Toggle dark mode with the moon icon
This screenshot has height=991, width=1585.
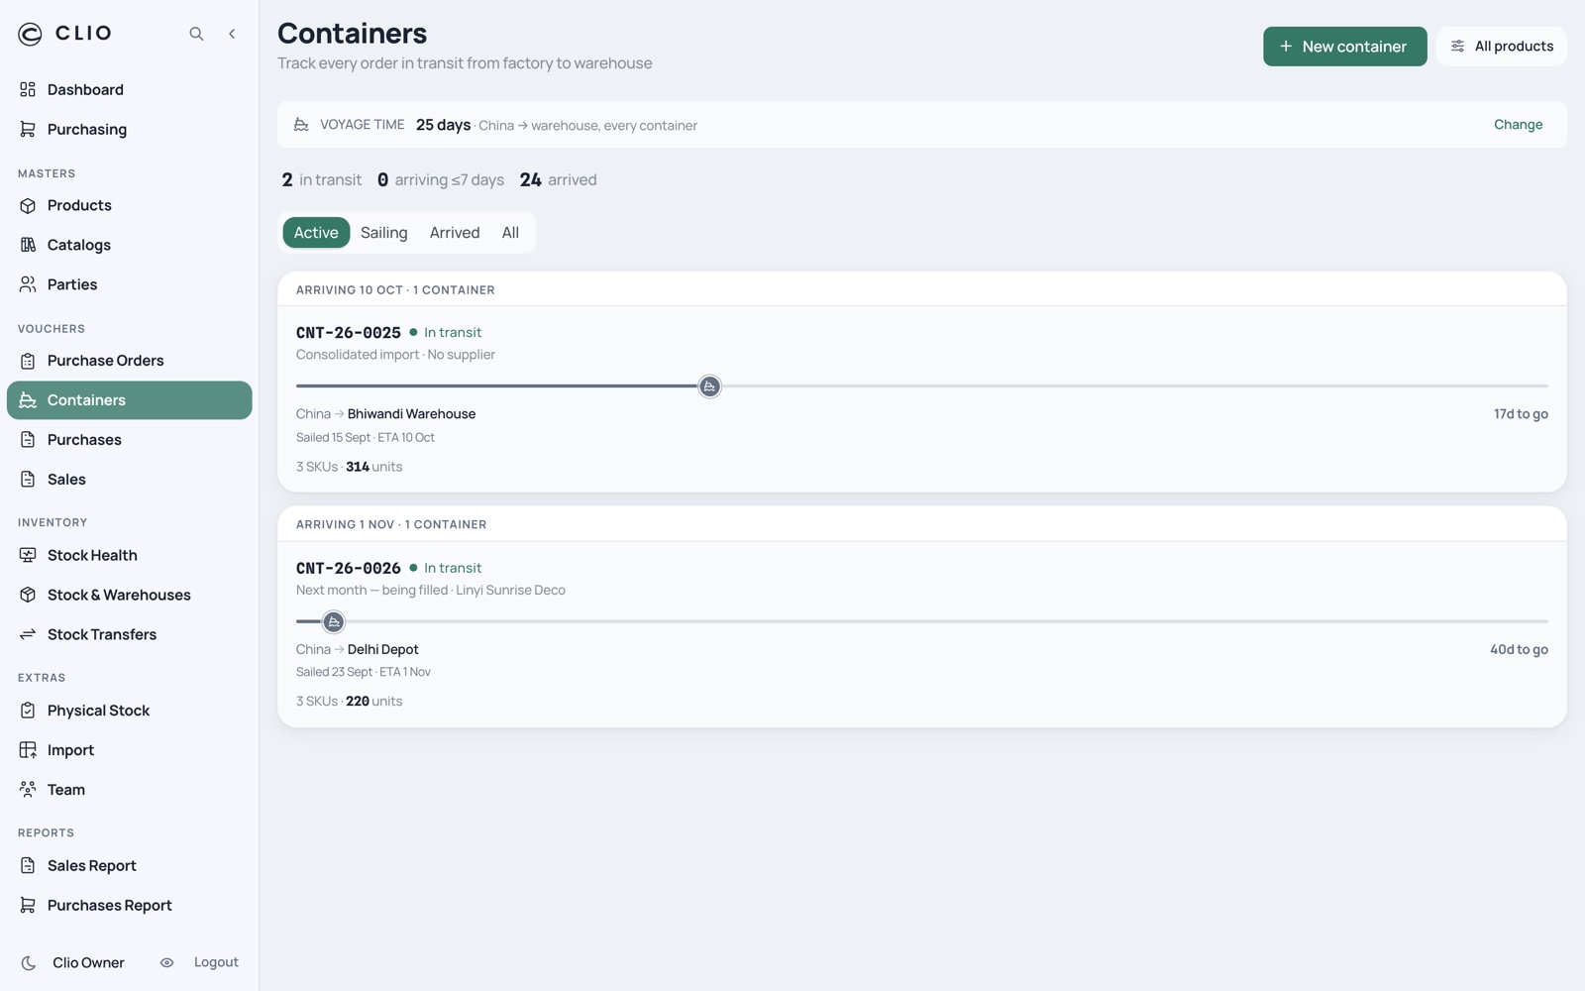point(29,963)
